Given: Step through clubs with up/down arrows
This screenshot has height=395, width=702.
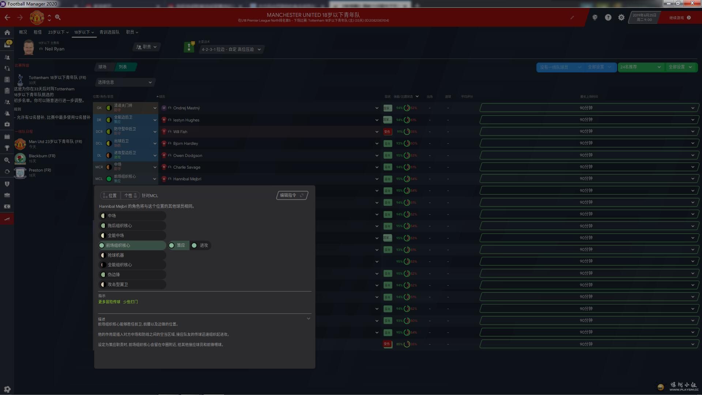Looking at the screenshot, I should (x=49, y=18).
